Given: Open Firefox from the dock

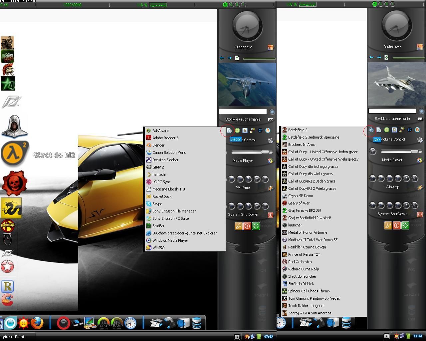Looking at the screenshot, I should [x=37, y=323].
